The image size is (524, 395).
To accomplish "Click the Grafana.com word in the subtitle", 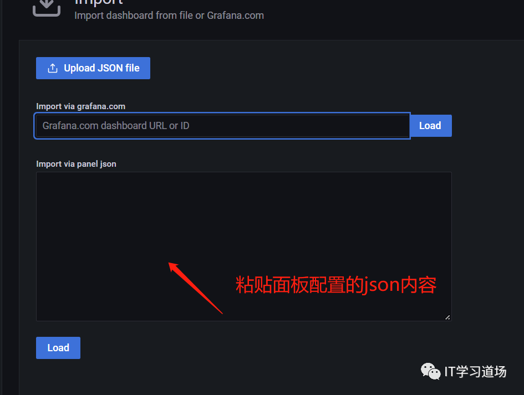I will (x=235, y=16).
